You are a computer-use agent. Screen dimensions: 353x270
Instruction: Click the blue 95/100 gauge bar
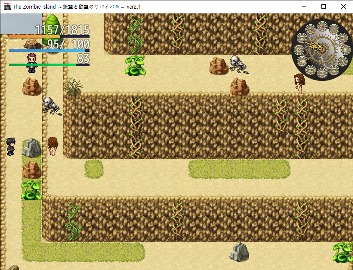49,51
